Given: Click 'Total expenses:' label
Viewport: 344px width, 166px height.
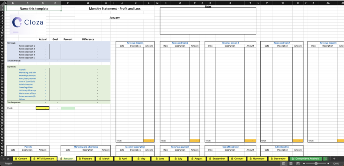Looking at the screenshot, I should pyautogui.click(x=14, y=102).
